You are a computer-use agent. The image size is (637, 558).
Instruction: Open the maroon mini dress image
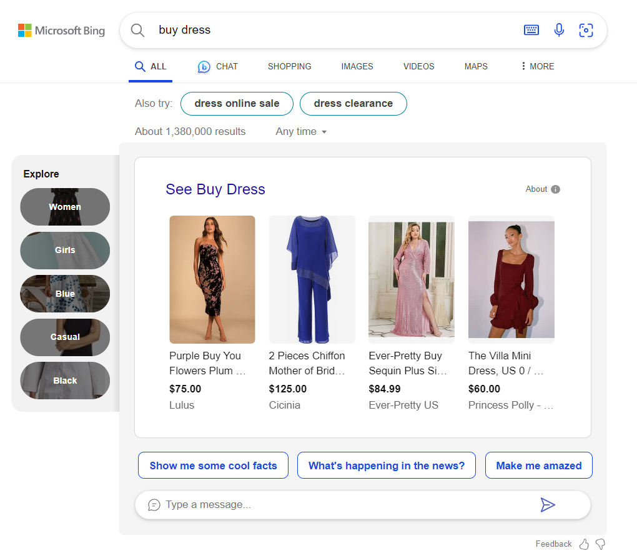pyautogui.click(x=511, y=279)
